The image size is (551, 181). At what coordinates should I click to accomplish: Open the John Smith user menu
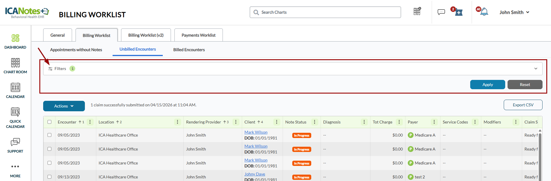coord(514,12)
